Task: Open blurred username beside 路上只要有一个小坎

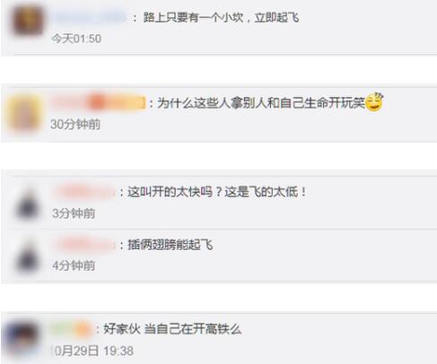Action: click(90, 17)
